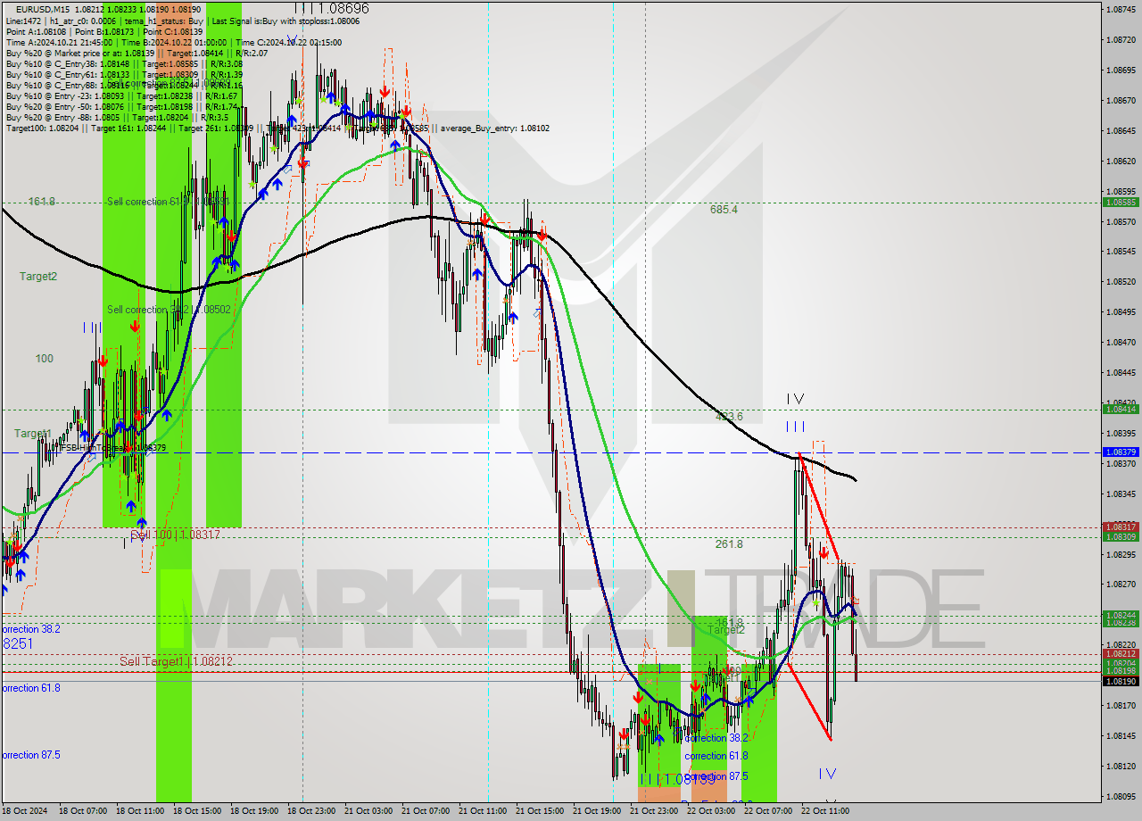Click the EURUSD,M15 symbol title
This screenshot has width=1142, height=821.
click(42, 9)
